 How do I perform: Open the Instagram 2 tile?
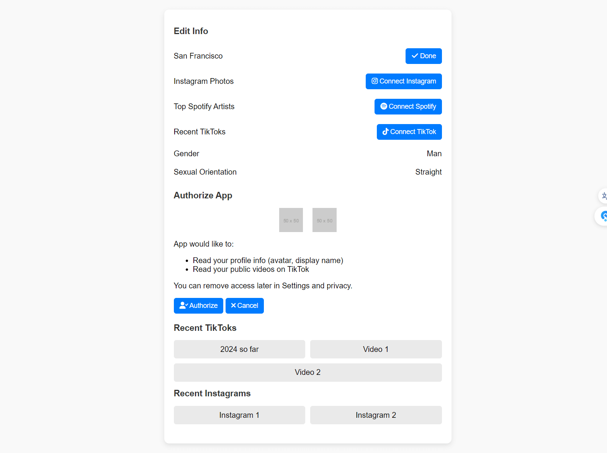(x=376, y=415)
